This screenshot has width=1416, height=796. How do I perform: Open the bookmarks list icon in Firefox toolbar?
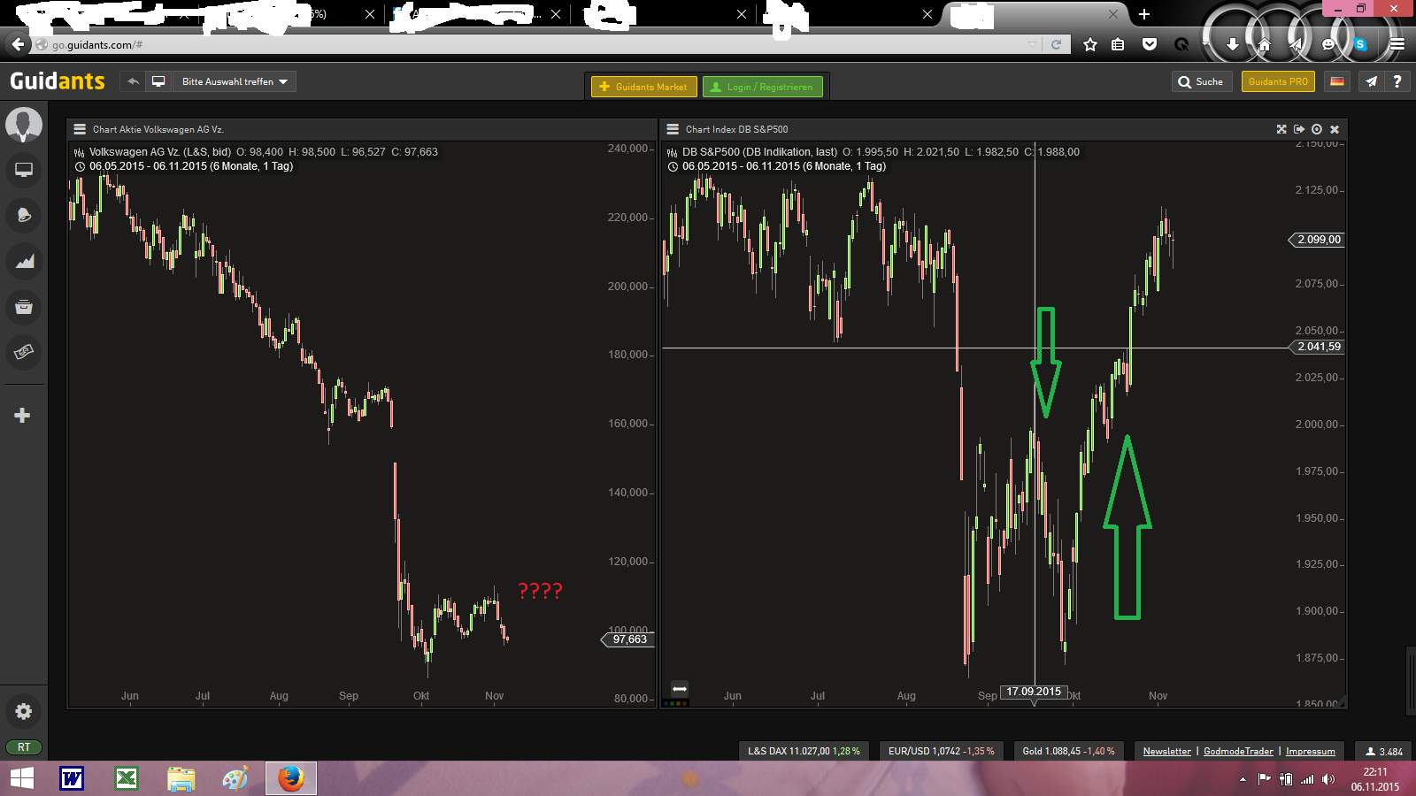click(x=1119, y=44)
